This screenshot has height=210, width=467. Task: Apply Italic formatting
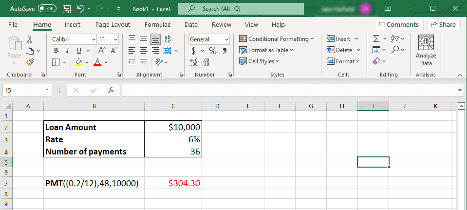pos(68,50)
